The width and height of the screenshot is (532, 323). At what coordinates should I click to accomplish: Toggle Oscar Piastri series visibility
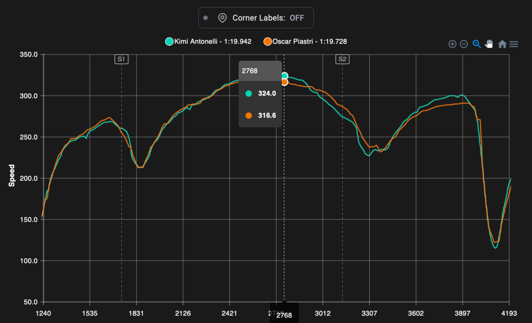pyautogui.click(x=305, y=42)
